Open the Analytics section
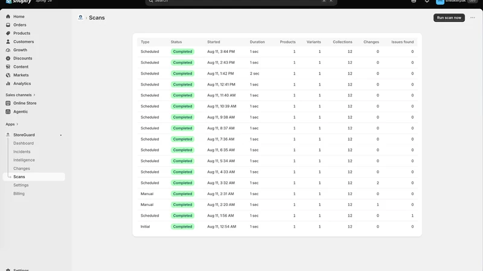The image size is (483, 271). point(22,83)
